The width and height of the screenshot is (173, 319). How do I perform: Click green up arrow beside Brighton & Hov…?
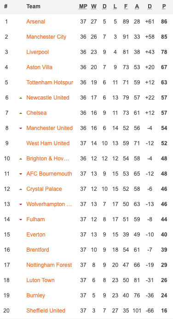pyautogui.click(x=21, y=159)
